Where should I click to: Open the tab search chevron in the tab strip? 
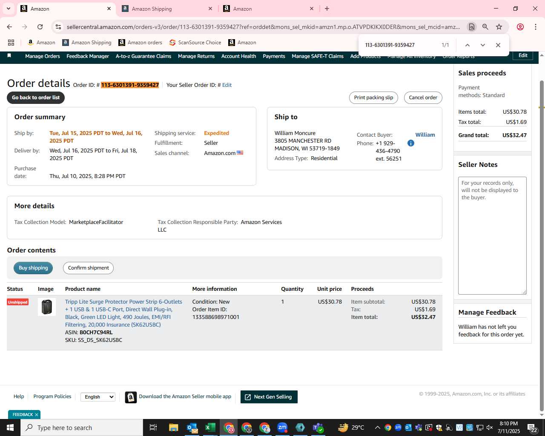click(x=8, y=9)
